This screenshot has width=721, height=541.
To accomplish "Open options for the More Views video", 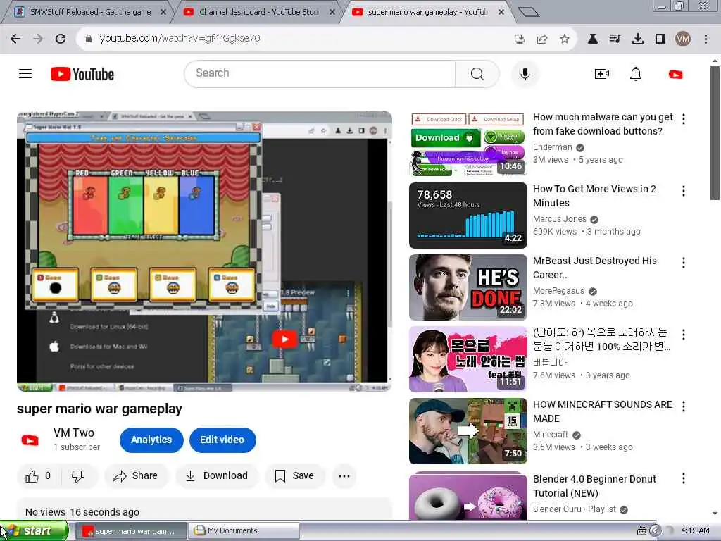I will (684, 191).
